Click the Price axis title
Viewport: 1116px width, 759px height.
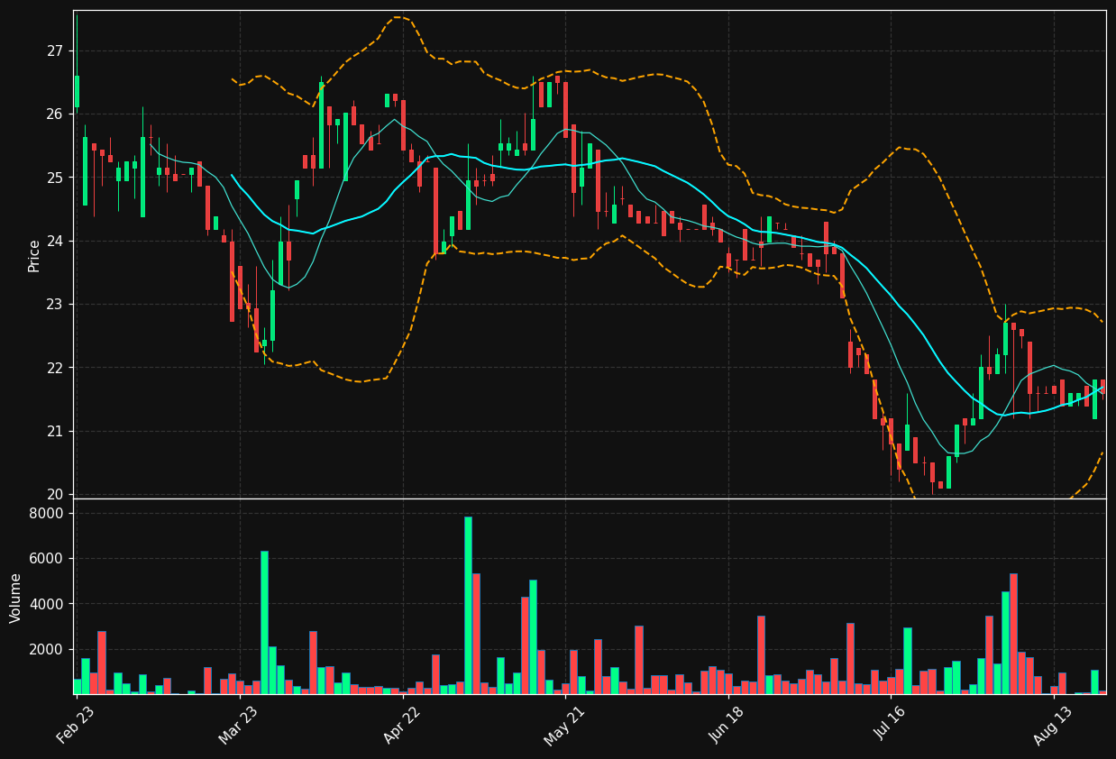34,255
